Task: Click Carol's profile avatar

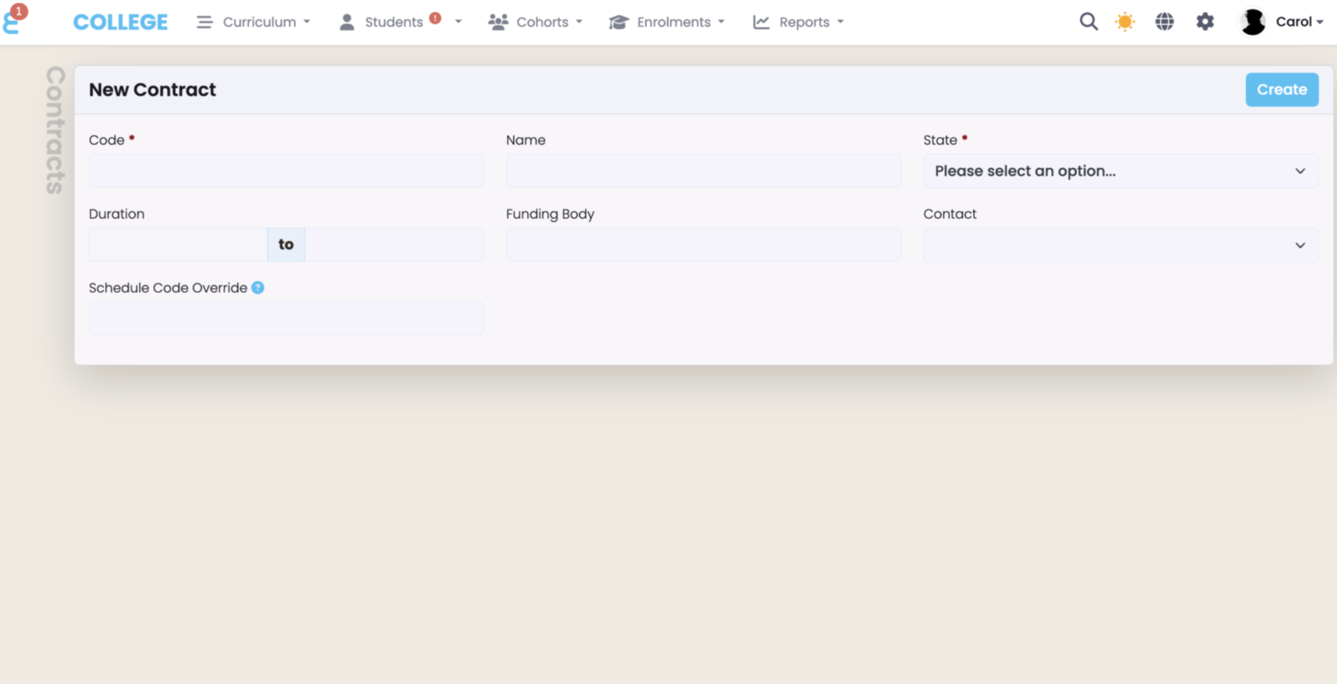Action: click(x=1253, y=22)
